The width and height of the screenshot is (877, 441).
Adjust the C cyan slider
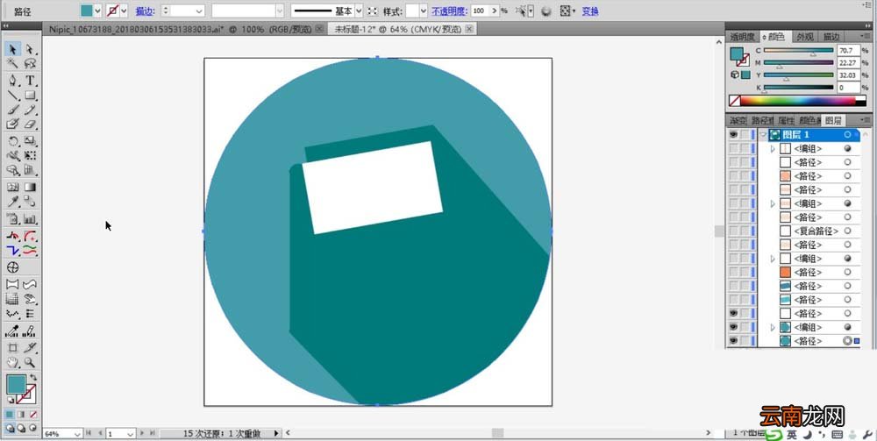tap(798, 51)
